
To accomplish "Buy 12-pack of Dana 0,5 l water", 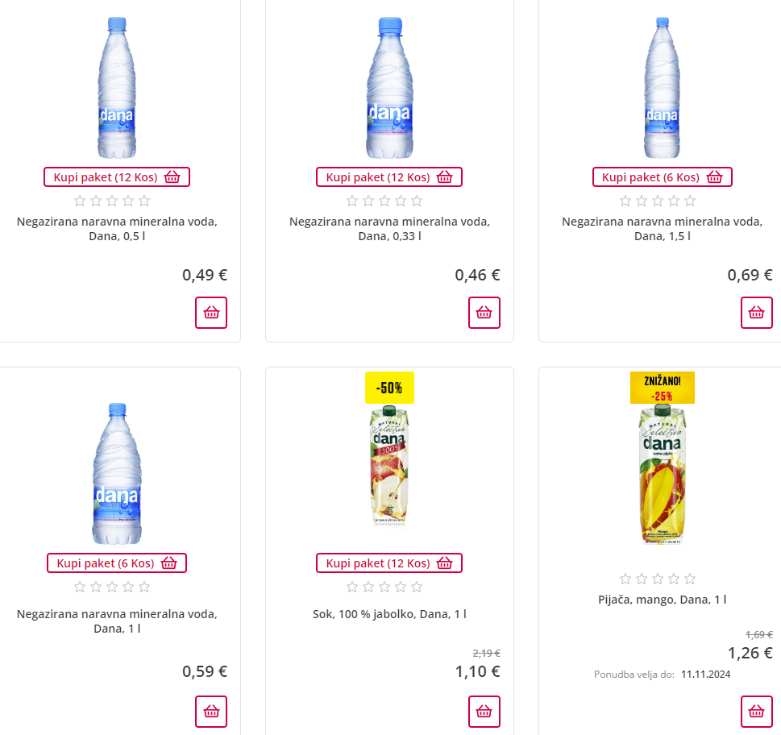I will pyautogui.click(x=117, y=177).
